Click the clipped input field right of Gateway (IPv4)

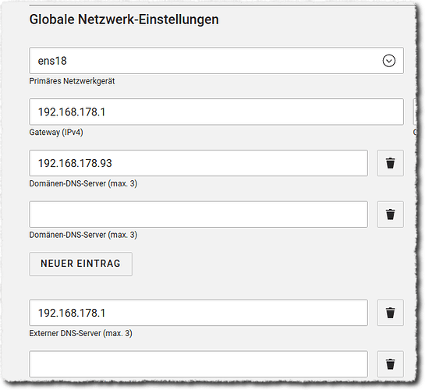414,112
